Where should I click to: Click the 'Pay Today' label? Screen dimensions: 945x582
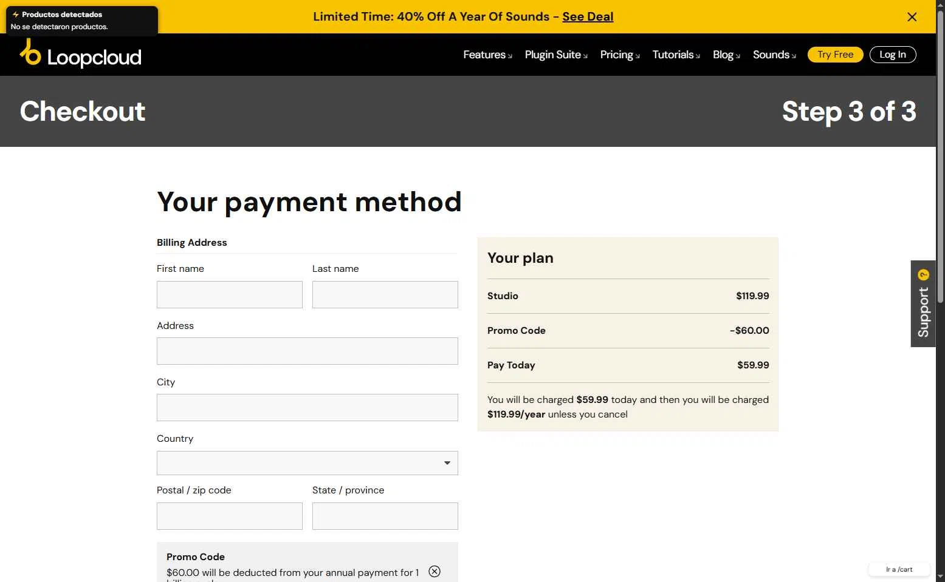(x=511, y=365)
